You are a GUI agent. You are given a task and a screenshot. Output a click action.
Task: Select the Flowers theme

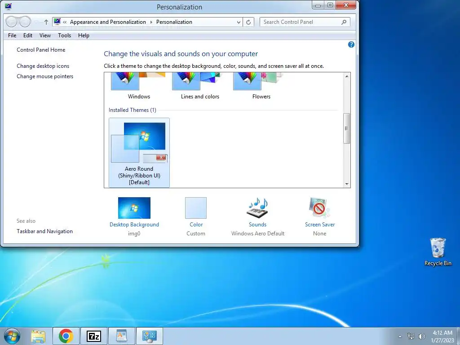(x=261, y=86)
